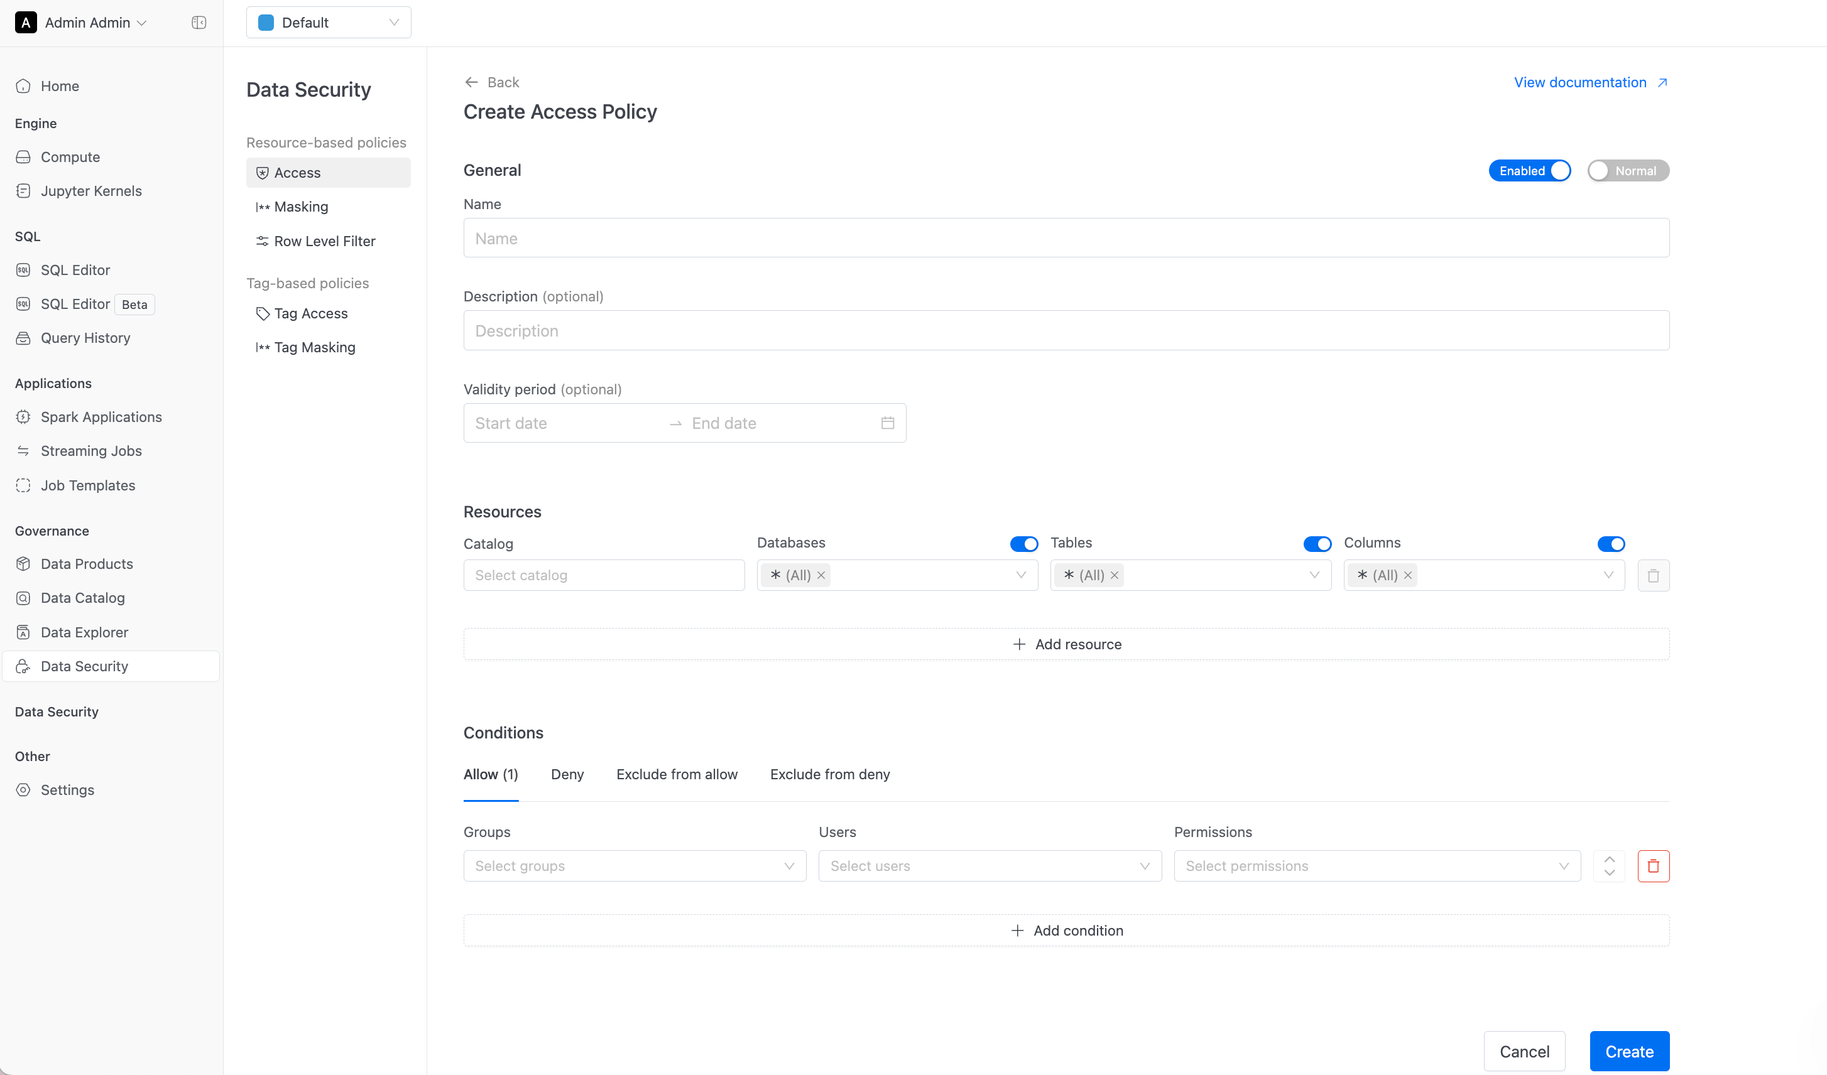Screen dimensions: 1827x1075
Task: Switch to the Allow (1) tab
Action: pos(491,774)
